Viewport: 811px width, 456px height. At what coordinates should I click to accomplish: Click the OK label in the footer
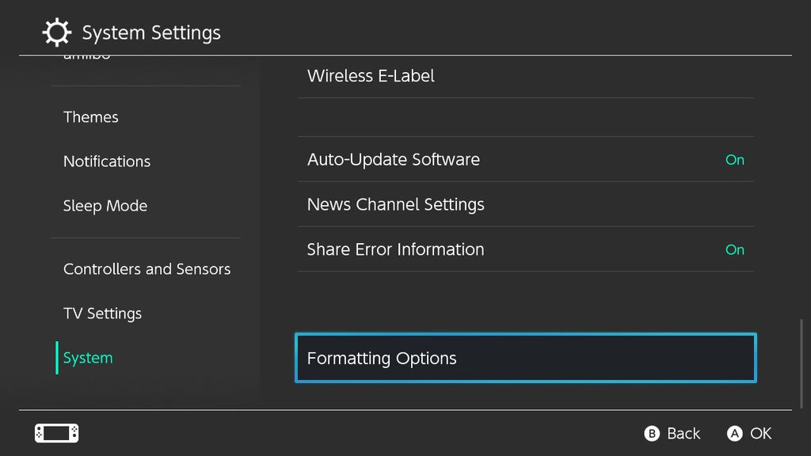pos(761,433)
